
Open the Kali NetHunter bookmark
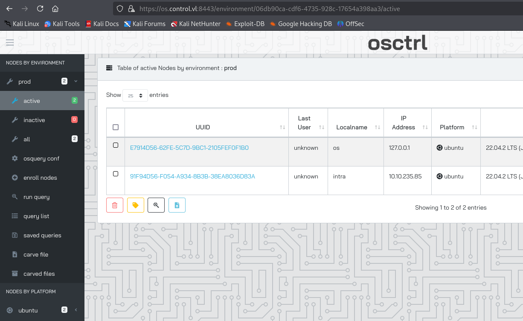(195, 24)
